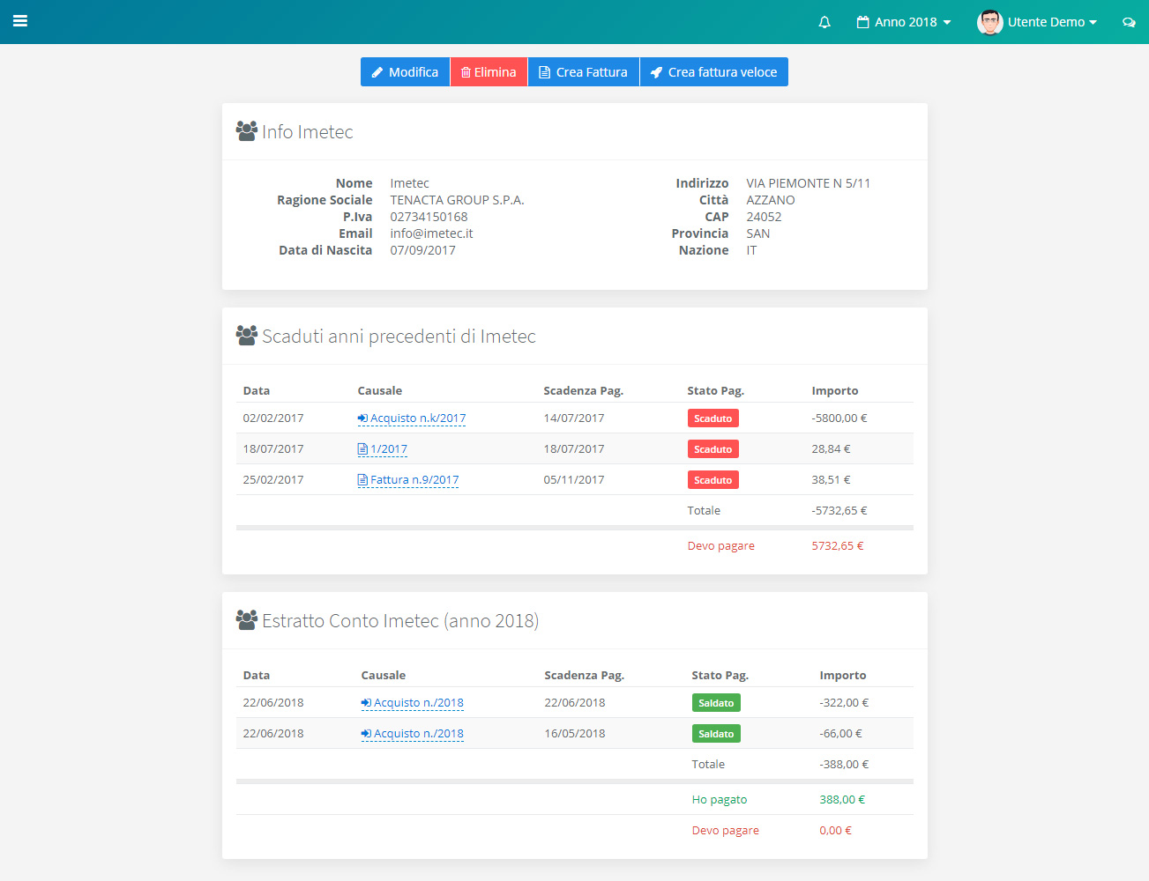1149x881 pixels.
Task: Click the group icon beside Scaduti anni precedenti
Action: click(247, 336)
